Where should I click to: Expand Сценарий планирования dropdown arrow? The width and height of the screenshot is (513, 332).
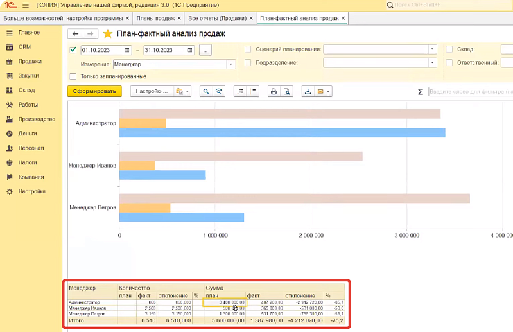point(433,49)
